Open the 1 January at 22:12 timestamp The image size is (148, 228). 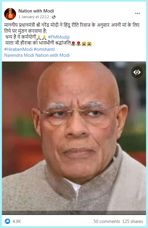(34, 17)
